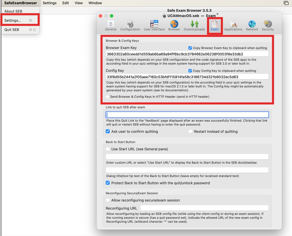Open the Security pane icon

click(268, 25)
